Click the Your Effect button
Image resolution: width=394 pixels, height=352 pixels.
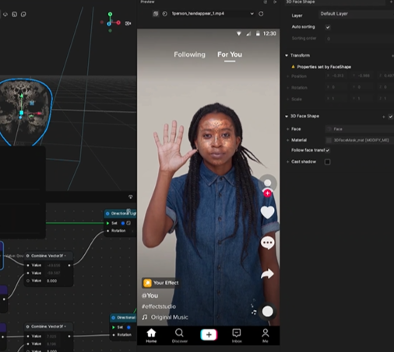tap(161, 283)
